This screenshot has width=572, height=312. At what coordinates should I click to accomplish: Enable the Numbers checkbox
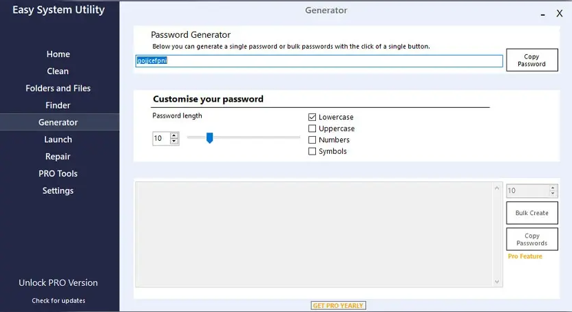313,140
